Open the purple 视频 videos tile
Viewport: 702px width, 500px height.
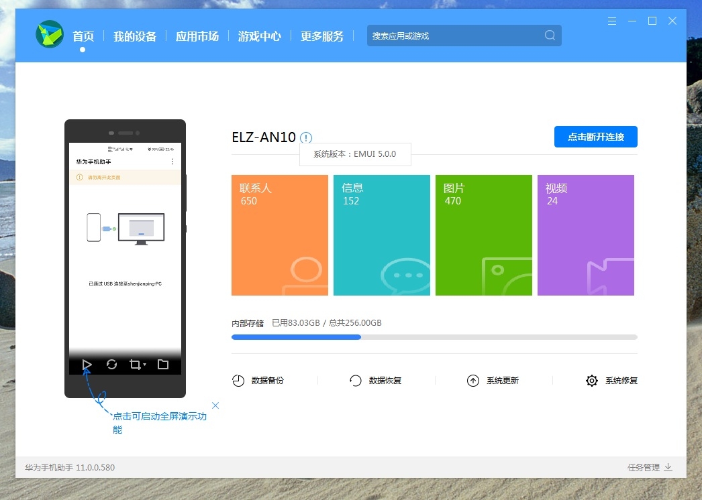(x=586, y=235)
